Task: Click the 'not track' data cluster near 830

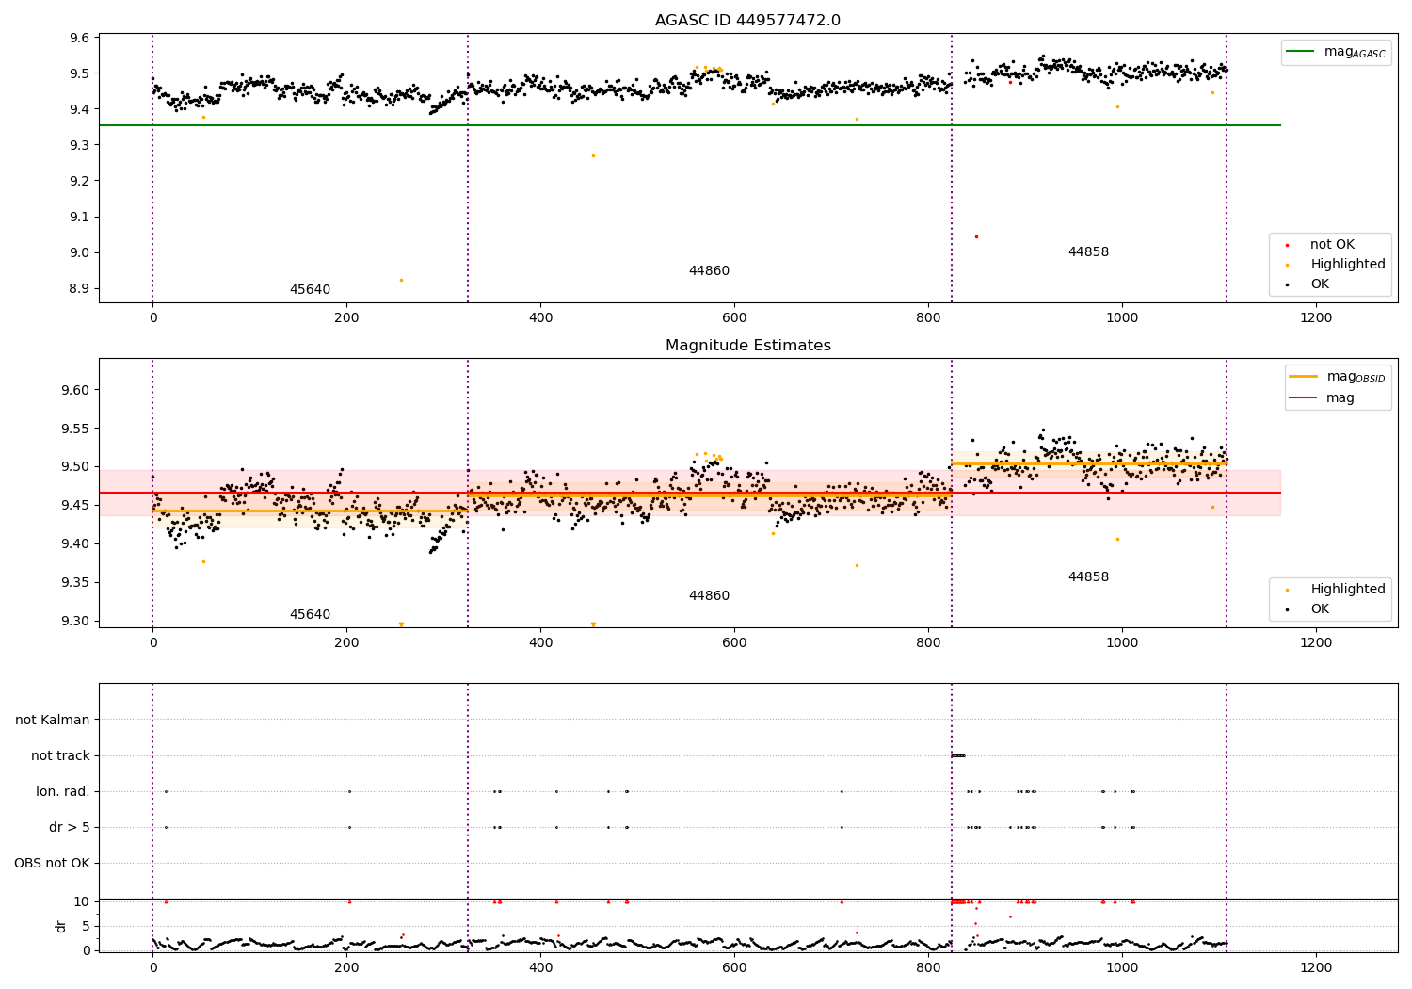Action: pyautogui.click(x=958, y=755)
